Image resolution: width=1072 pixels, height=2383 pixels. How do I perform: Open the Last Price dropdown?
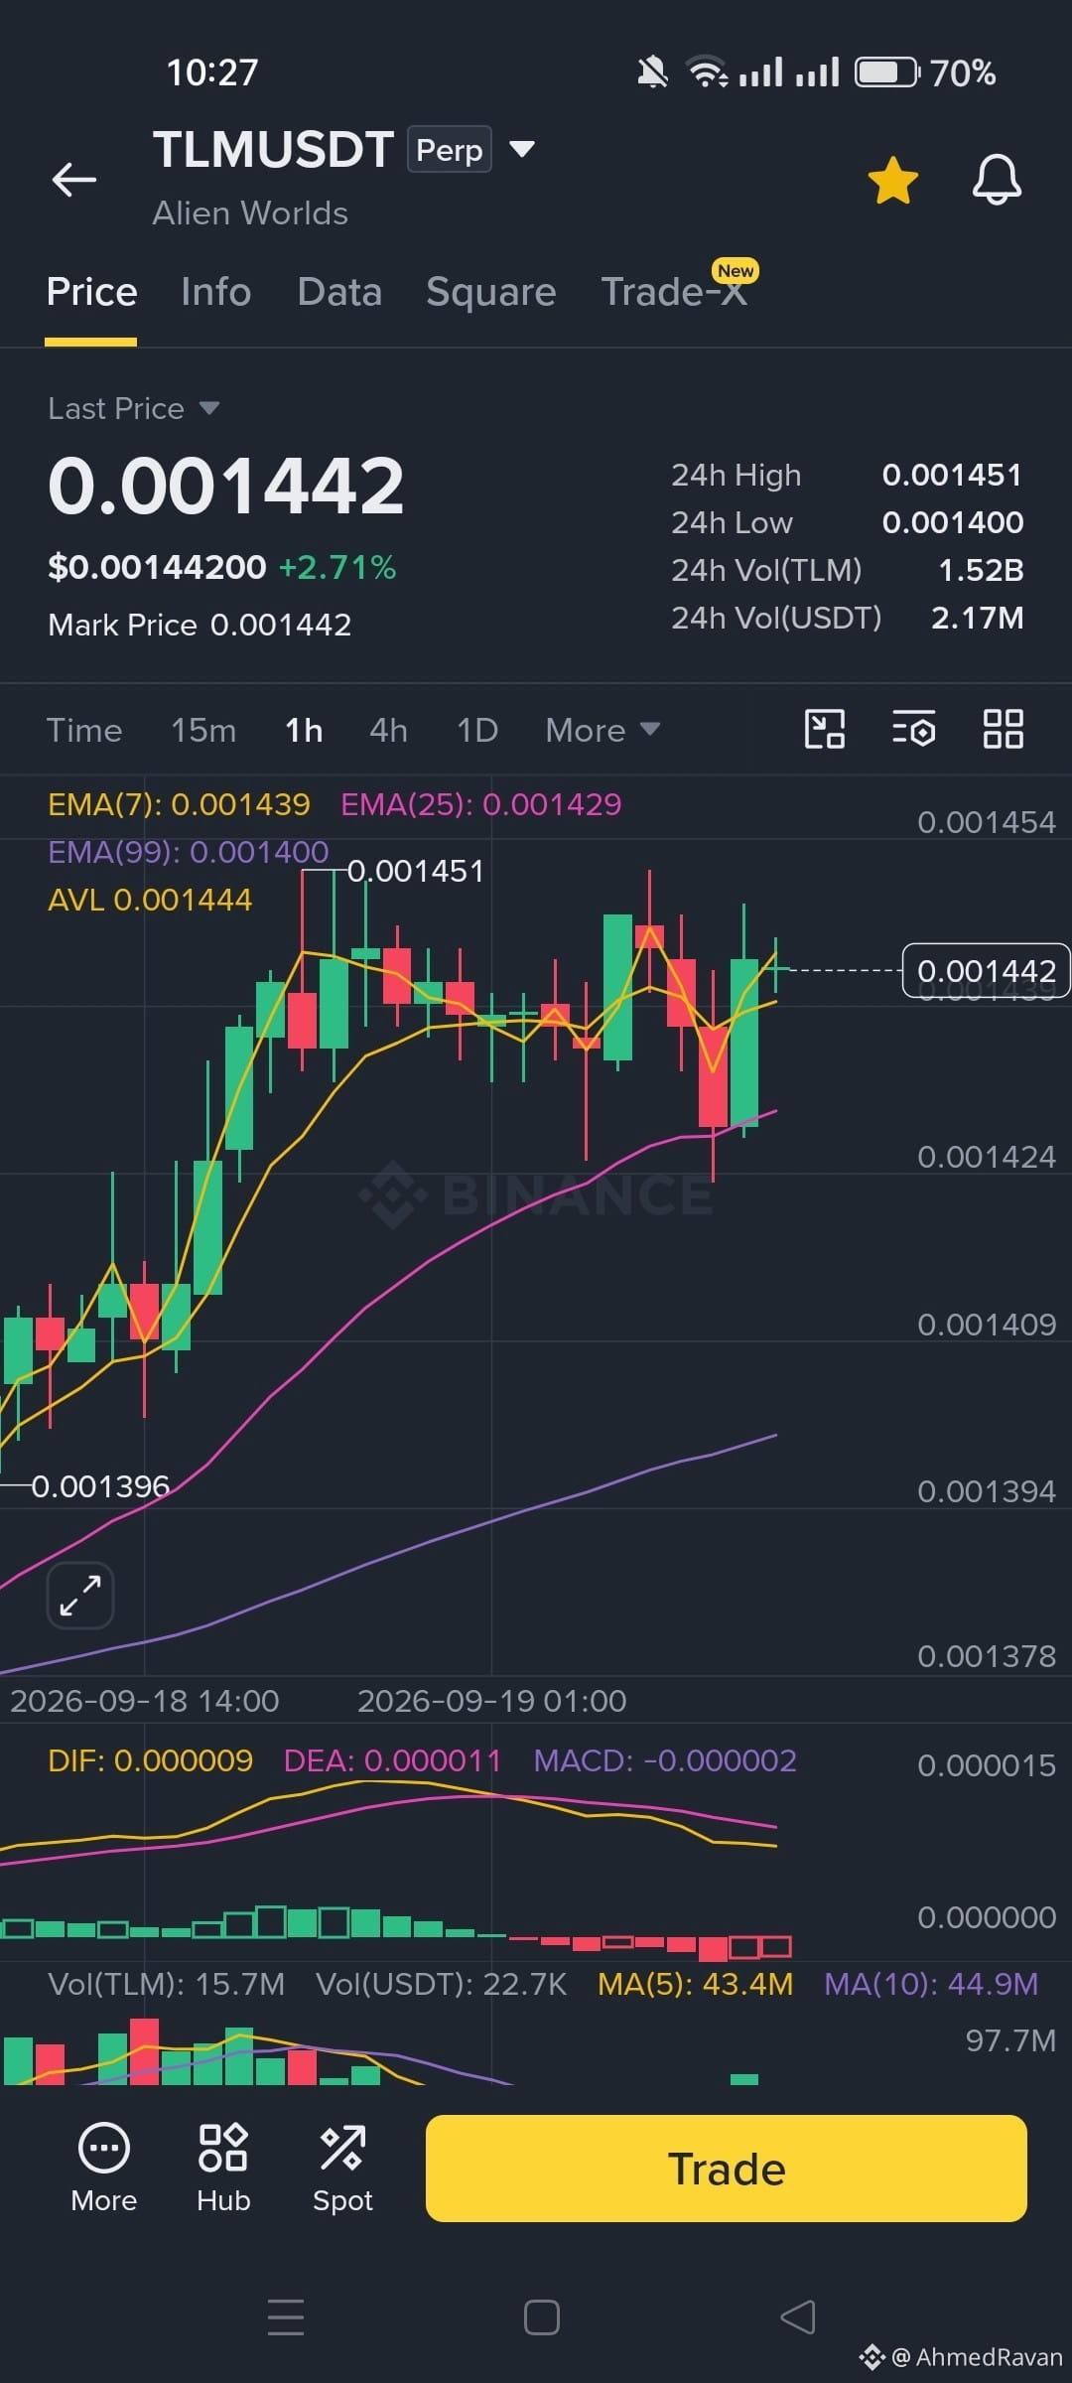point(133,408)
